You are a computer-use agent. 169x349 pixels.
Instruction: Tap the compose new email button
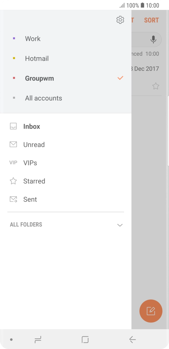pos(151,311)
